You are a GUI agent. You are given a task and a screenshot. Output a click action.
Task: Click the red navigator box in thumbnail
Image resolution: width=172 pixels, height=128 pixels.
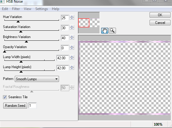pos(84,23)
